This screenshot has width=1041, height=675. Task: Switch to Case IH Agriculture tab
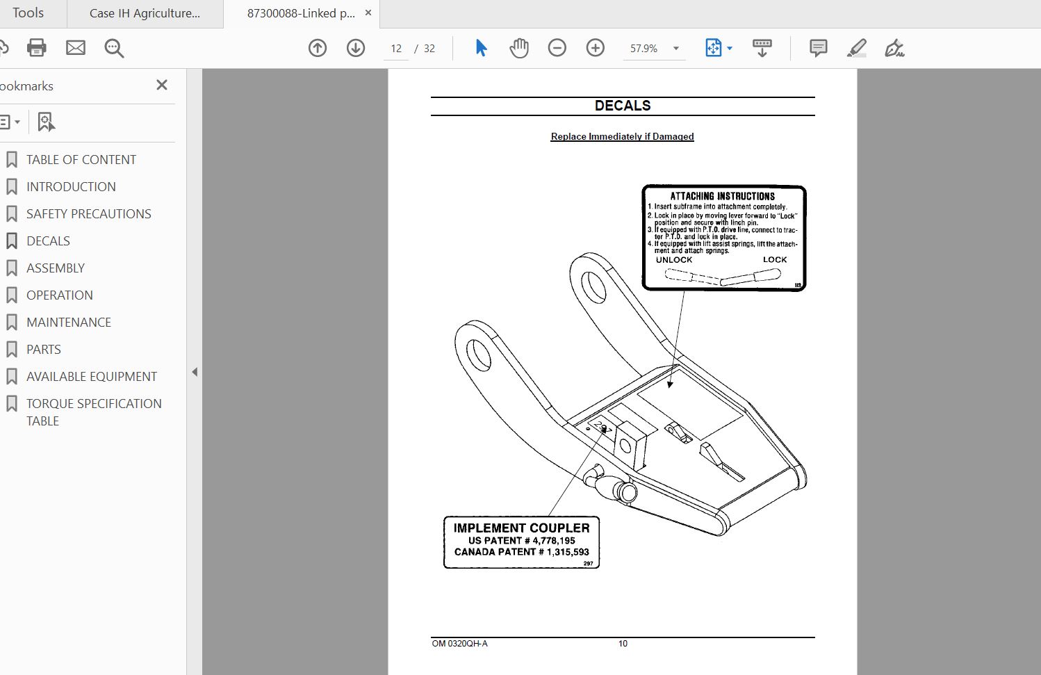(145, 13)
